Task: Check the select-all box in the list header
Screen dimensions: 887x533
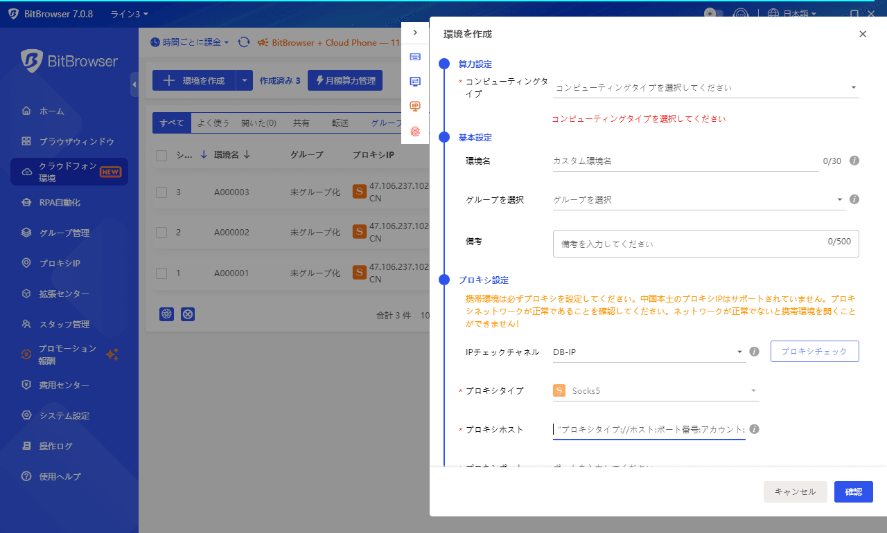Action: (x=160, y=154)
